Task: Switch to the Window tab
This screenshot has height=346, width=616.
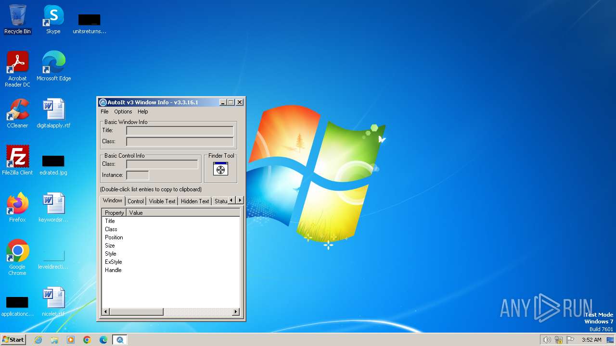Action: click(113, 200)
